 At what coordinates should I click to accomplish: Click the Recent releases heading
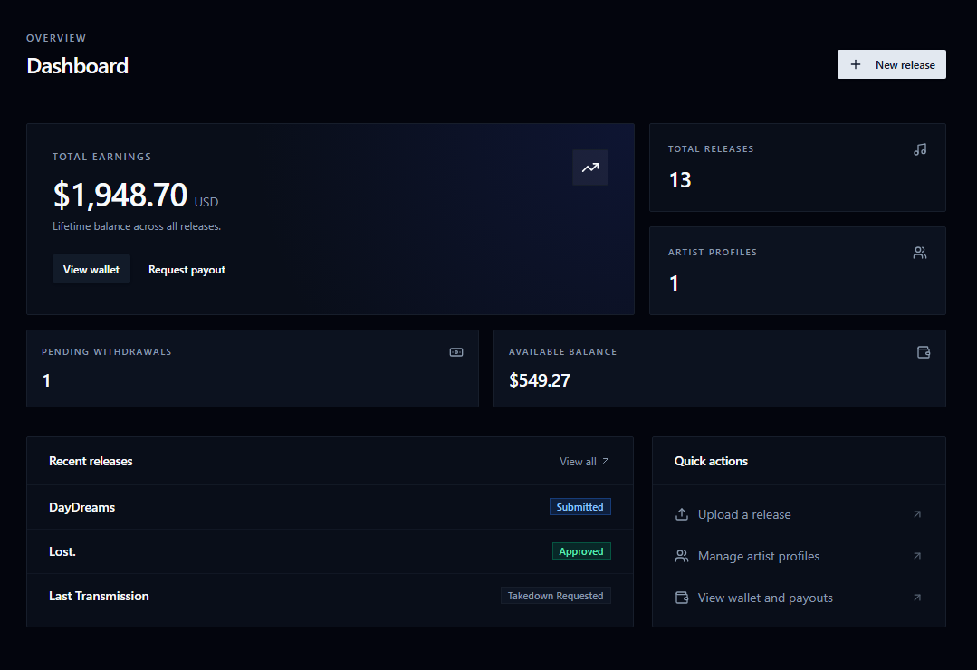(91, 461)
